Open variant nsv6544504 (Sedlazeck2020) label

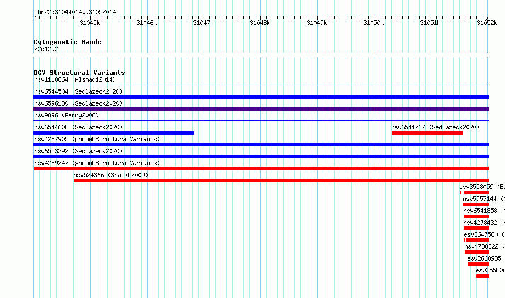click(78, 91)
